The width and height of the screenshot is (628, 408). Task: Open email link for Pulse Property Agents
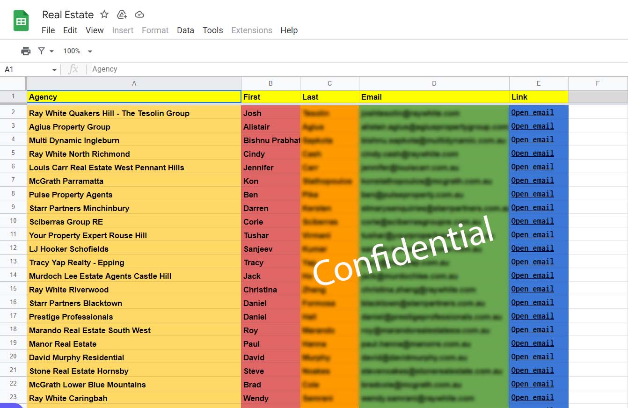coord(533,194)
